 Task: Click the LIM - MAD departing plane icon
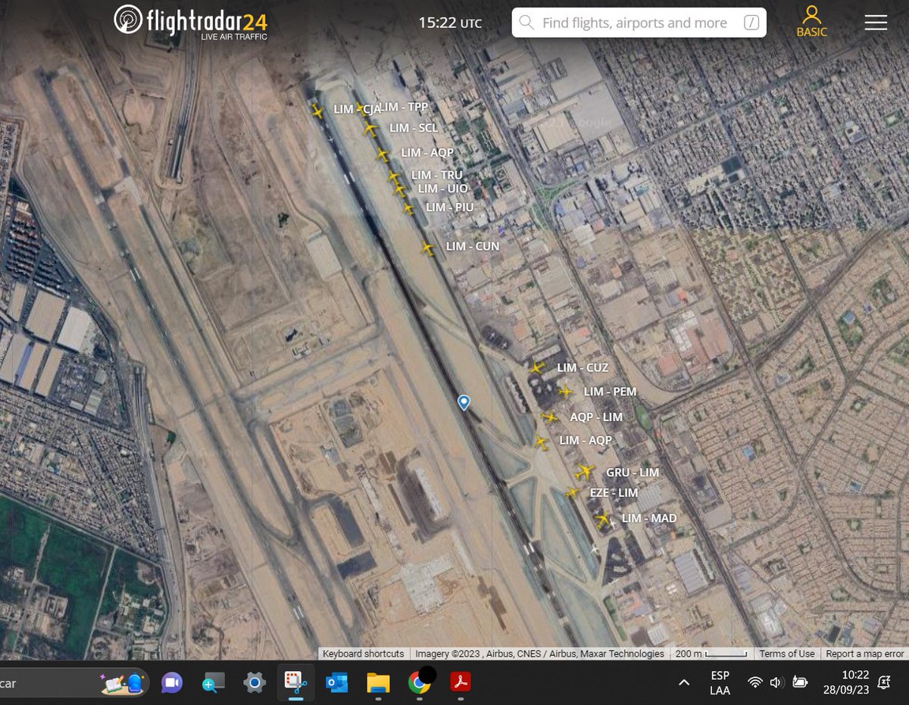pyautogui.click(x=601, y=519)
